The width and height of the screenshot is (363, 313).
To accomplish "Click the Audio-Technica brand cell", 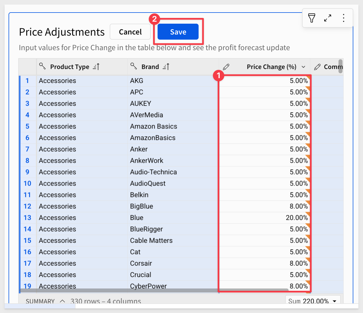I will coord(173,172).
